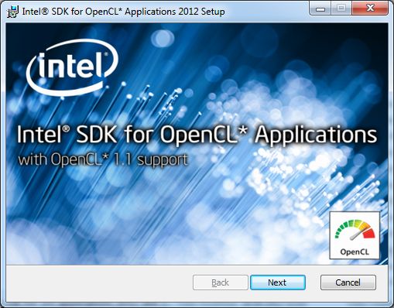Click the installer icon in the title bar
The width and height of the screenshot is (394, 308).
point(12,12)
